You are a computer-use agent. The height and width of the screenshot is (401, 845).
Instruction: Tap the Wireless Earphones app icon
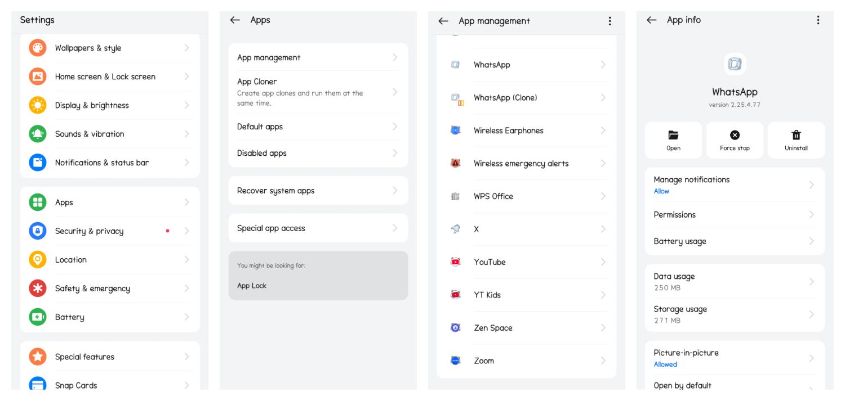click(x=456, y=130)
